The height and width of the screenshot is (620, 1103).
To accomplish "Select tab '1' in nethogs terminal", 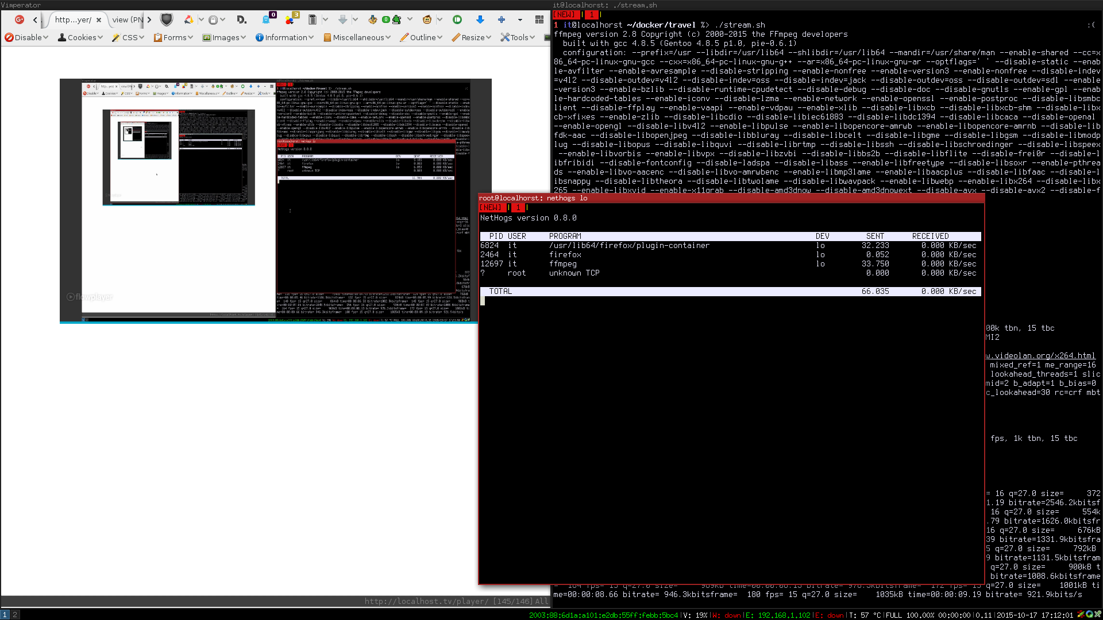I will (x=518, y=207).
